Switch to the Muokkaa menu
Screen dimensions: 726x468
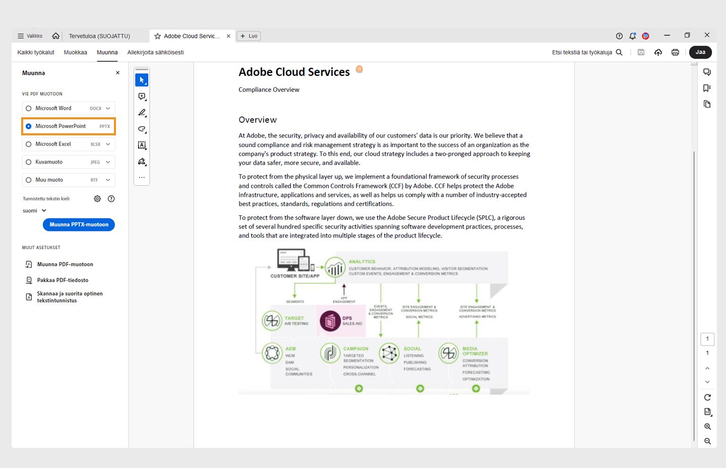pos(75,52)
